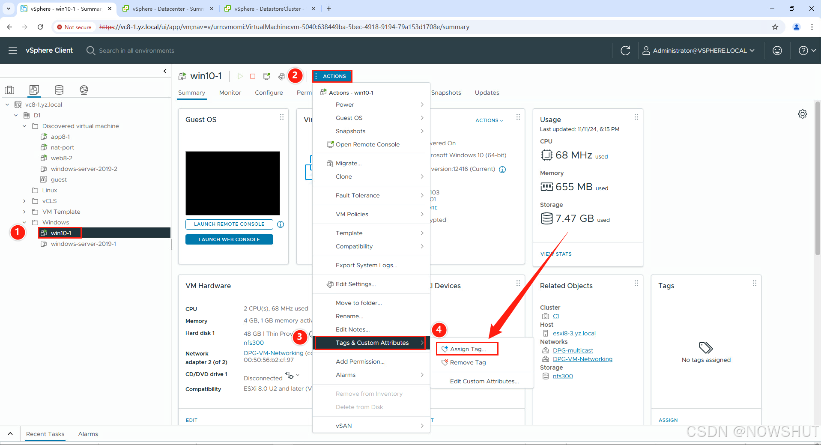Viewport: 821px width, 445px height.
Task: Open the help question mark menu
Action: click(807, 51)
